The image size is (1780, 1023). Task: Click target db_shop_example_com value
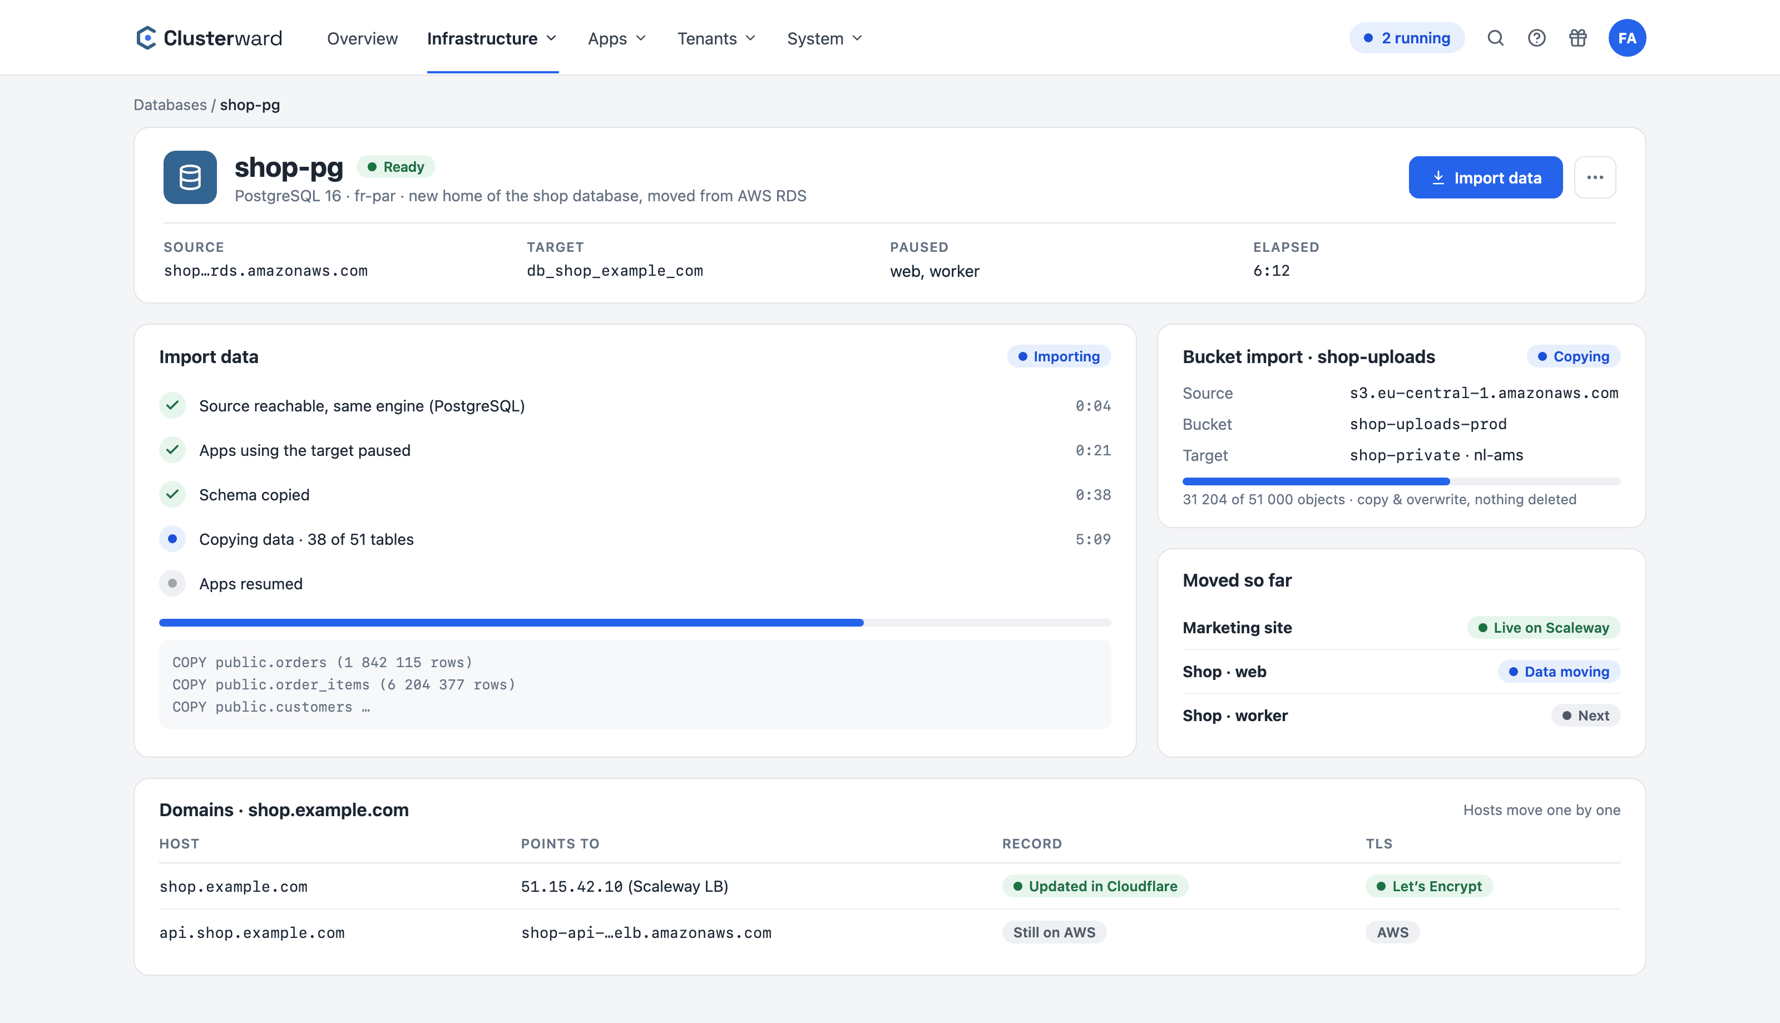coord(615,271)
